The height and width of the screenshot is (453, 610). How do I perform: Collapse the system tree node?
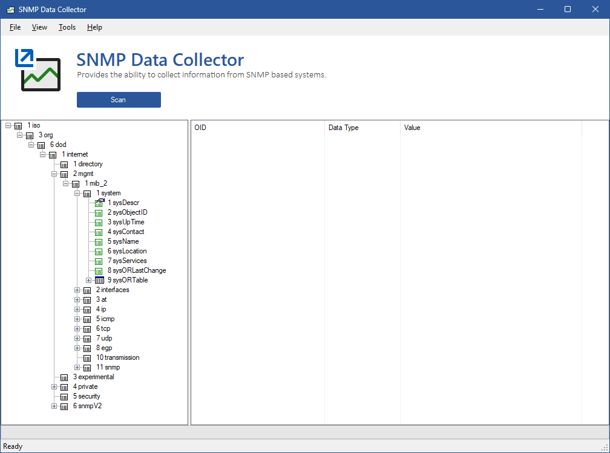point(77,193)
